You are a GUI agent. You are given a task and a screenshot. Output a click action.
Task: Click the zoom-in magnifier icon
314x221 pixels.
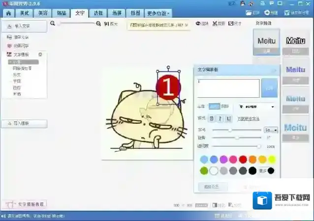pos(98,24)
